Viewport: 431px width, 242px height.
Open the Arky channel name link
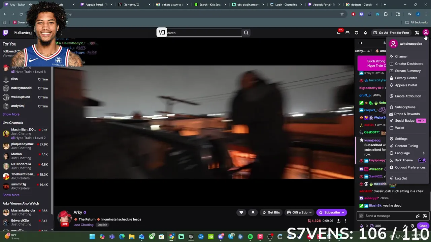coord(78,212)
